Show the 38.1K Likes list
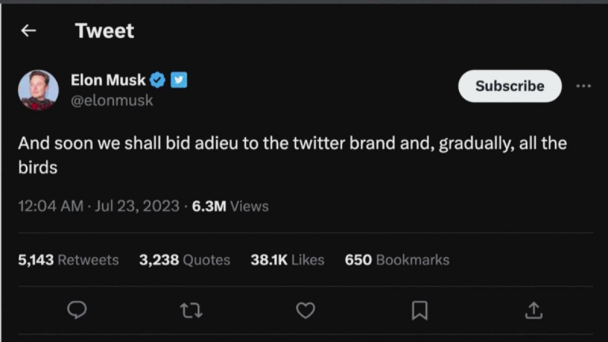 (x=287, y=260)
